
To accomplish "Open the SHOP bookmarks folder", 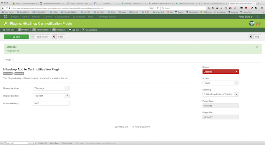I will point(146,12).
